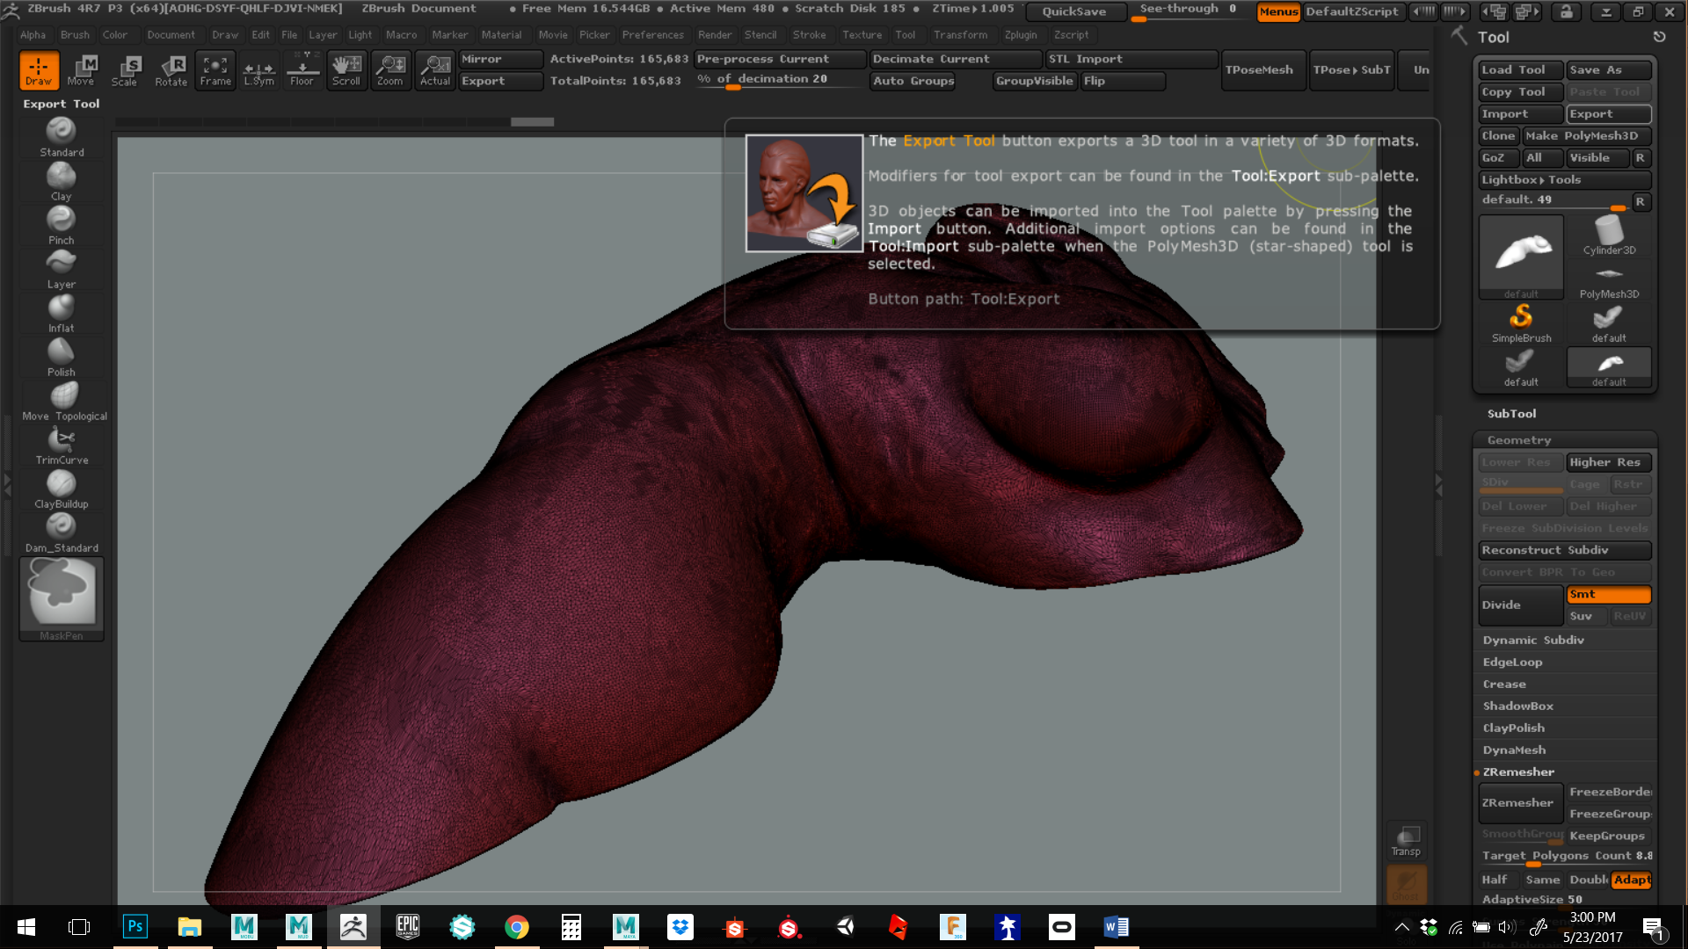Select the Dam_Standard brush
Screen dimensions: 1688x949
click(x=62, y=533)
